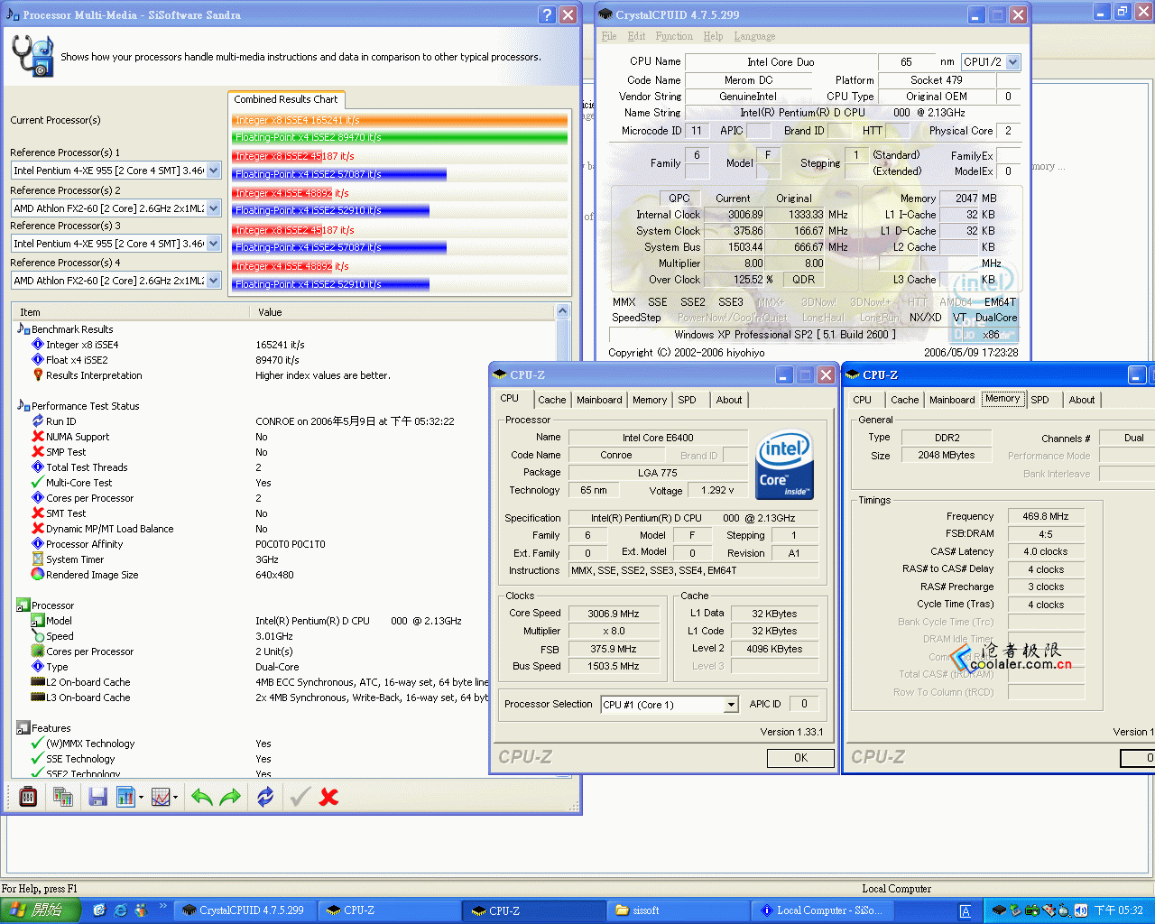Click the Sandra help question mark icon

click(x=547, y=14)
